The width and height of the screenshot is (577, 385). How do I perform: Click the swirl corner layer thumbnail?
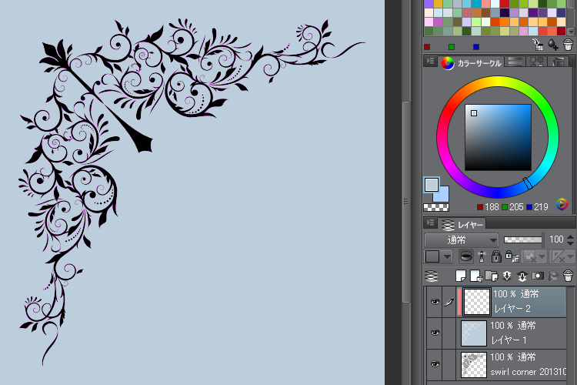tap(474, 365)
